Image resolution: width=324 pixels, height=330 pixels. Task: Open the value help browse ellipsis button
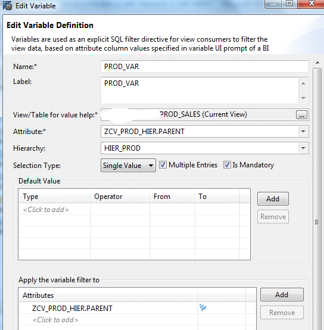(x=301, y=115)
